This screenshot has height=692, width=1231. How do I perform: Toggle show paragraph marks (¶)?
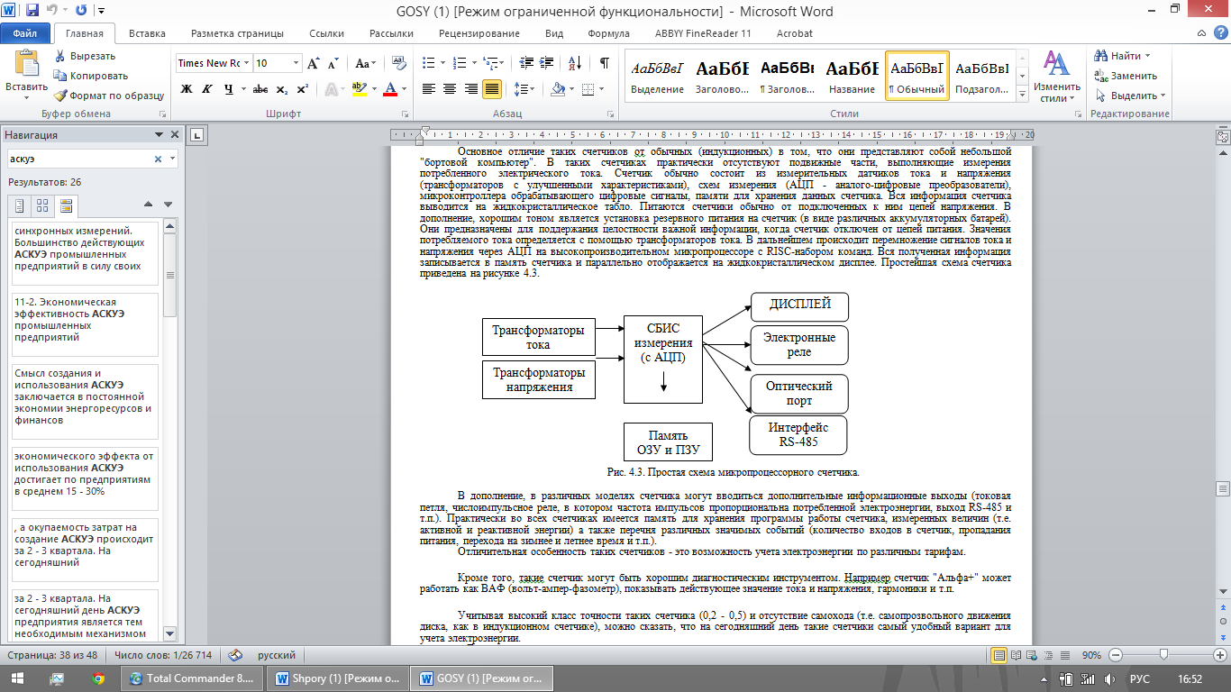coord(604,63)
